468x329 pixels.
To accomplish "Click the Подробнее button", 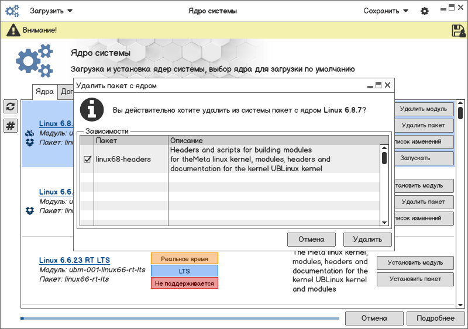I will pyautogui.click(x=435, y=318).
